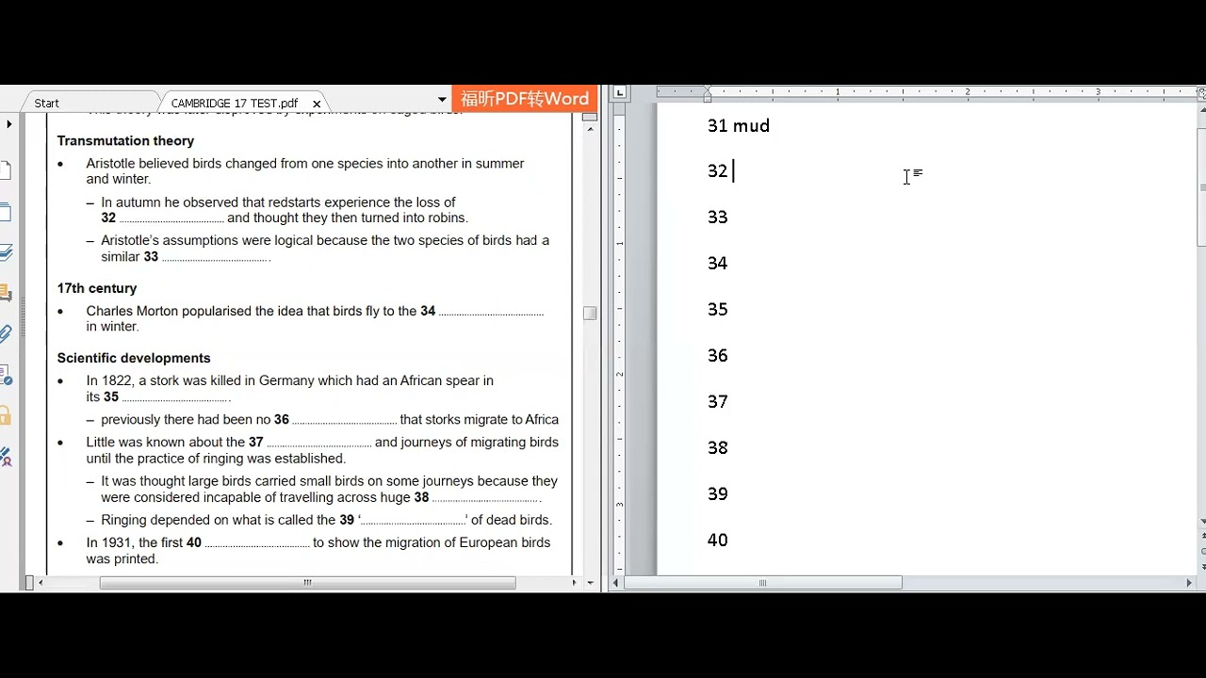
Task: Open the layers panel icon in PDF sidebar
Action: (5, 252)
